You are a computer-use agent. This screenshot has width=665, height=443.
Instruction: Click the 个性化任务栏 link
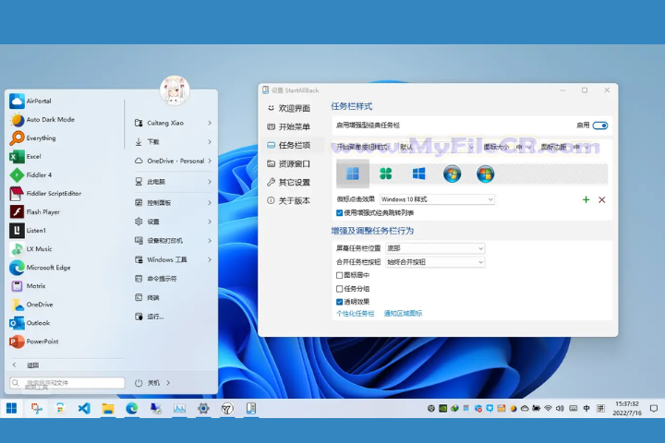coord(356,314)
